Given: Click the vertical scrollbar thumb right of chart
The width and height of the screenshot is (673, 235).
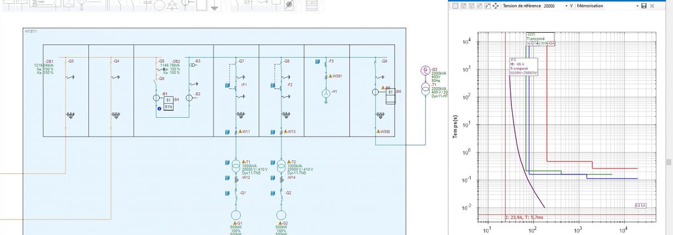Looking at the screenshot, I should point(669,162).
